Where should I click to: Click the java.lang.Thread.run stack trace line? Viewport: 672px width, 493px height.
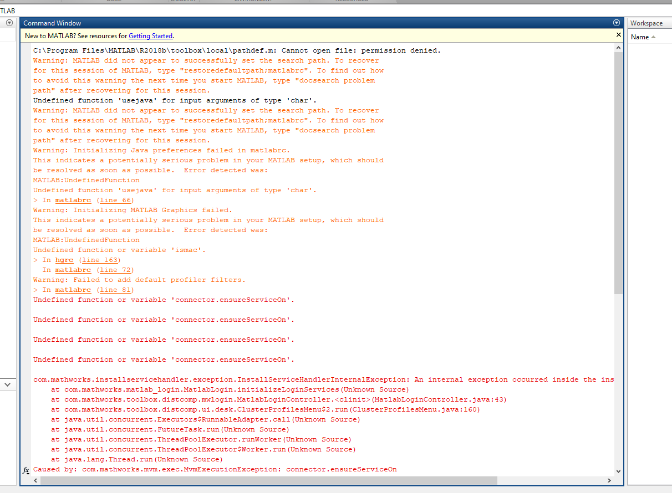pyautogui.click(x=137, y=459)
